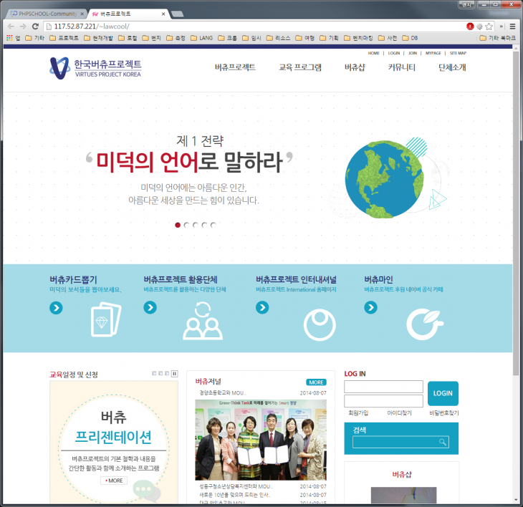Open the 기타 bookmarks folder
Image resolution: width=523 pixels, height=507 pixels.
pyautogui.click(x=35, y=38)
